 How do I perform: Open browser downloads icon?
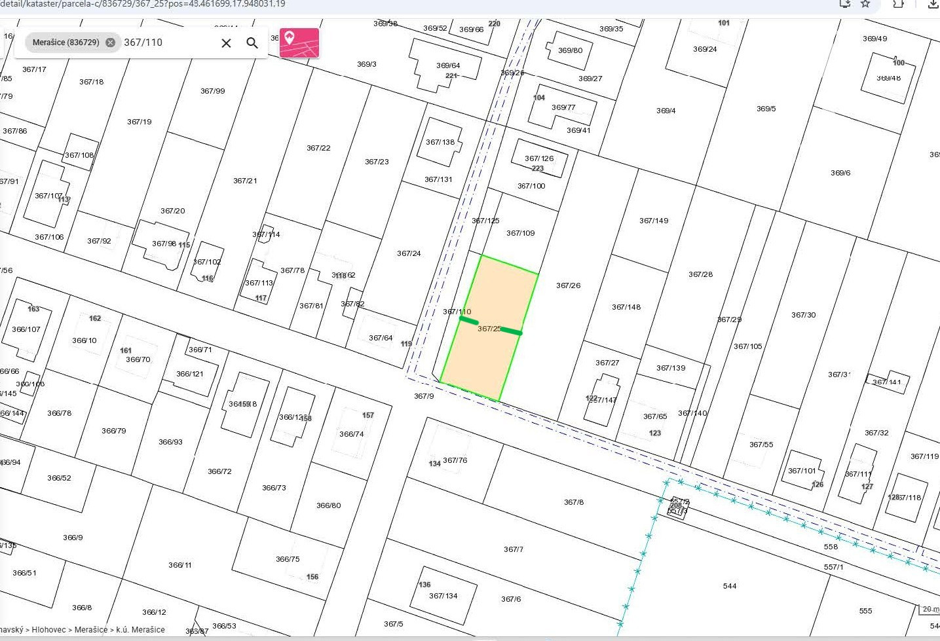933,4
